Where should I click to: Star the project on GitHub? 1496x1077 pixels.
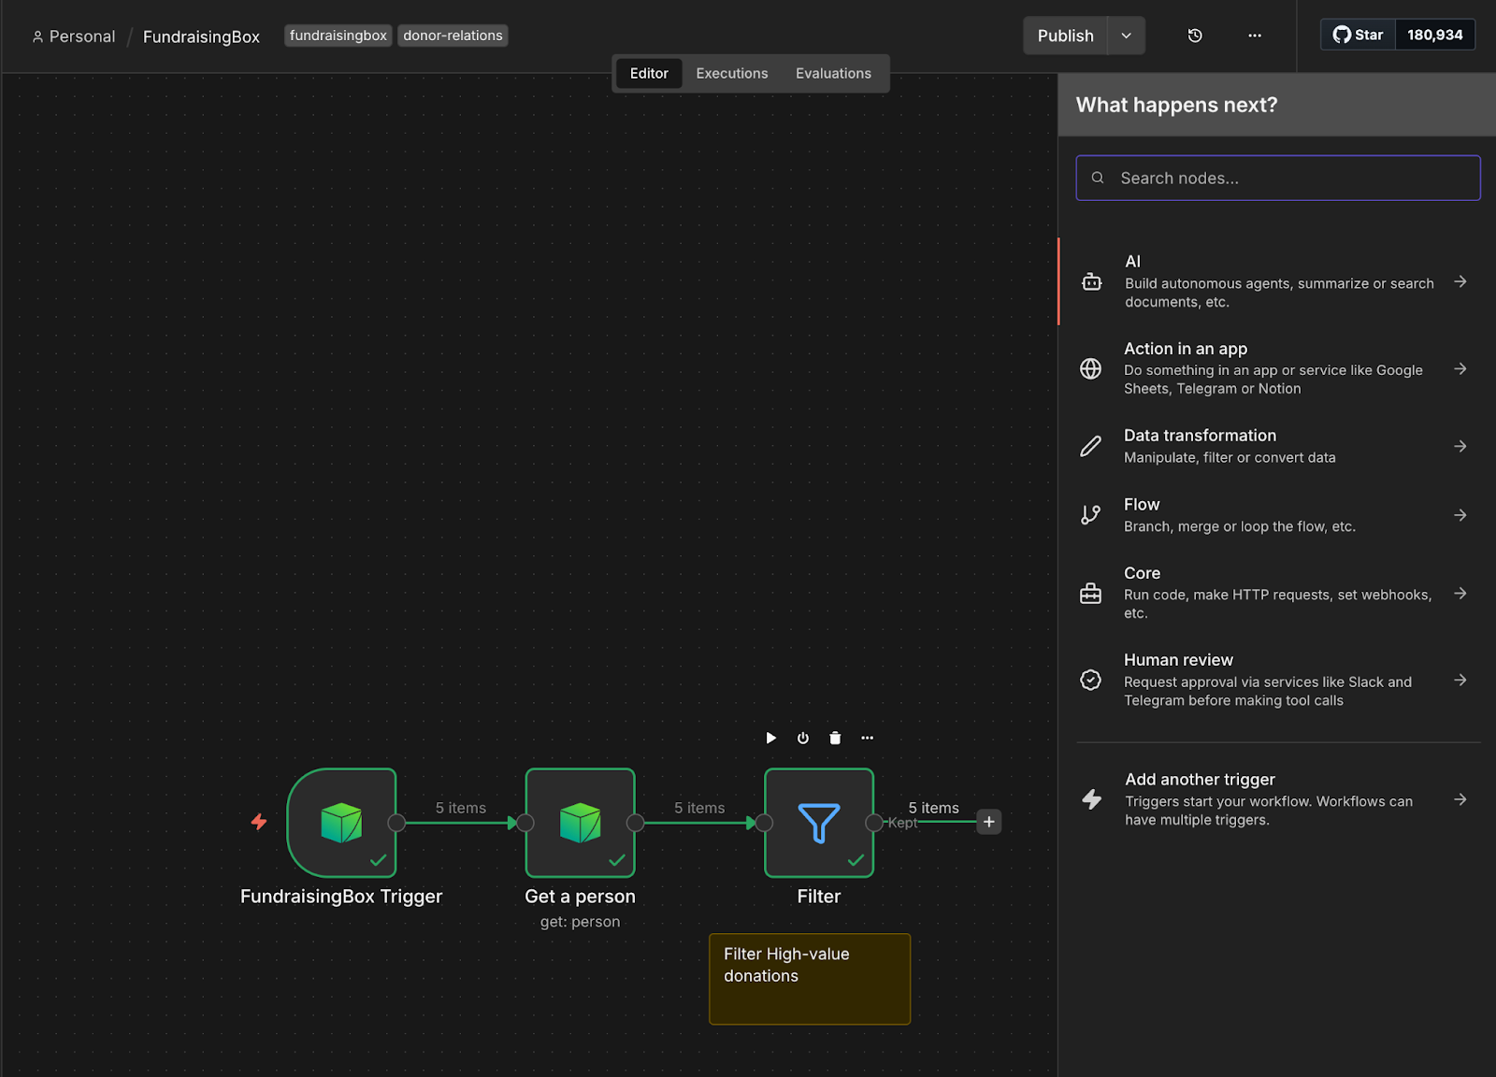coord(1359,35)
